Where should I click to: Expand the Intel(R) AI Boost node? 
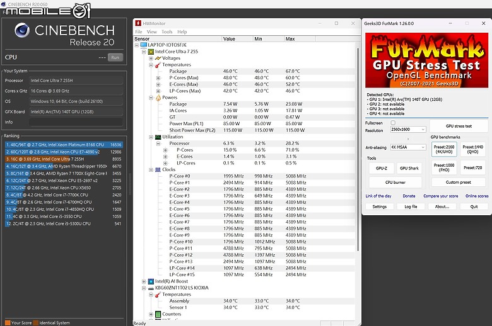[x=144, y=281]
